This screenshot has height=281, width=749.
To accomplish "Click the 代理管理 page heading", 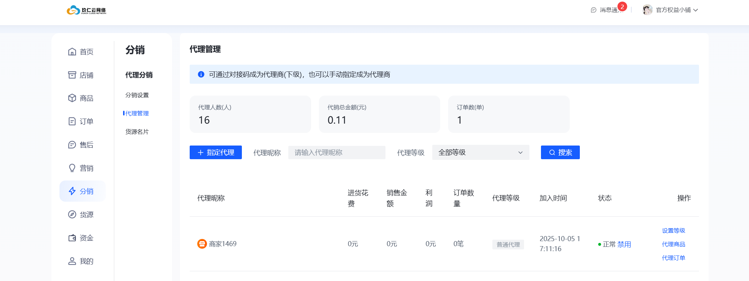I will pyautogui.click(x=205, y=49).
